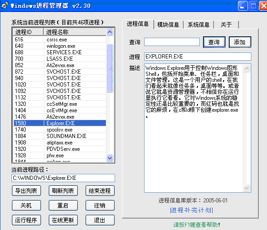Screen dimensions: 267x230
Task: Click process list scroll down arrow
Action: pos(110,158)
